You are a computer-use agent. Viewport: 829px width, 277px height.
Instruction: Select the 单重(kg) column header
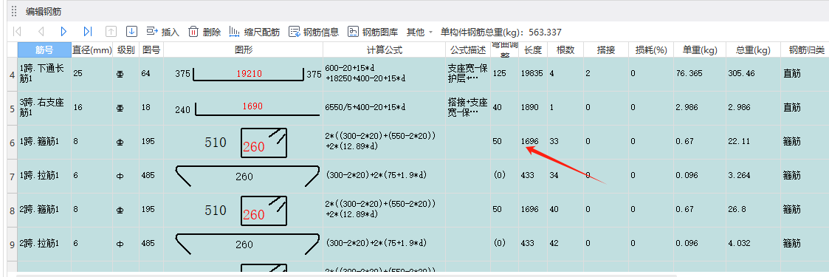tap(700, 49)
